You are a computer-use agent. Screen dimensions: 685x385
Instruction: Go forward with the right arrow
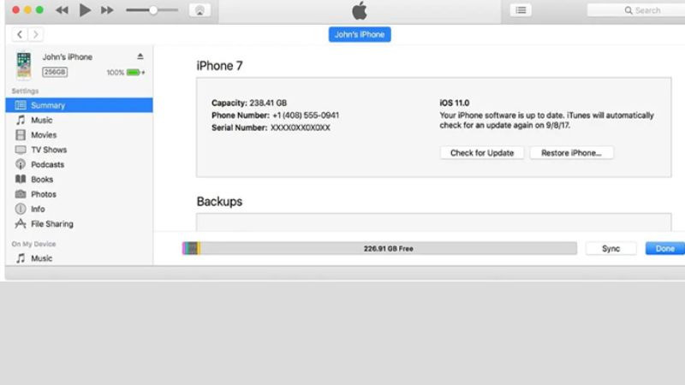click(x=36, y=34)
